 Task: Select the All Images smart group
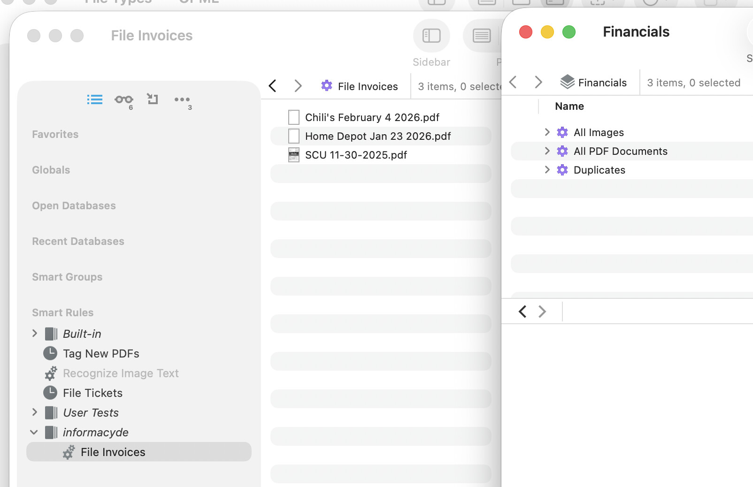click(599, 132)
